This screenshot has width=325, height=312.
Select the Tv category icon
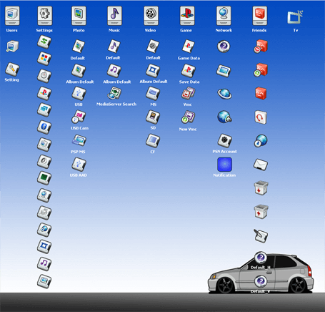coord(295,17)
